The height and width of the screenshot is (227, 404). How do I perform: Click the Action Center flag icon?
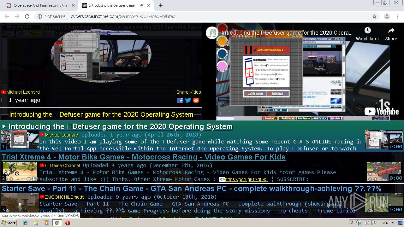click(x=374, y=223)
